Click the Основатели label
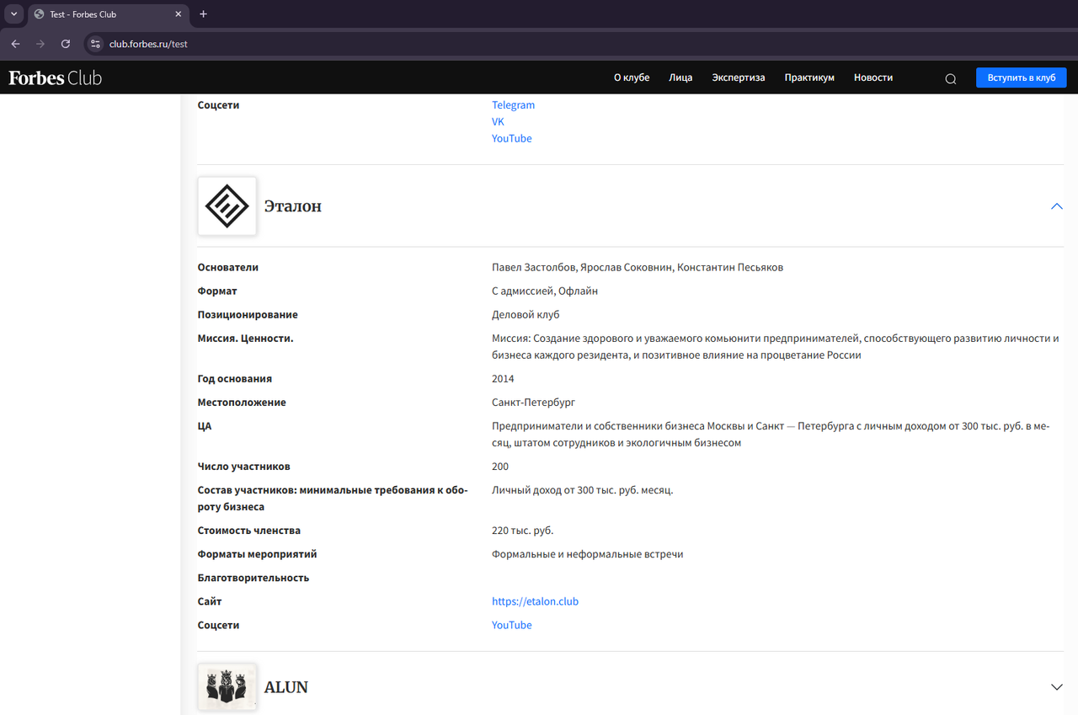The height and width of the screenshot is (715, 1078). (228, 268)
